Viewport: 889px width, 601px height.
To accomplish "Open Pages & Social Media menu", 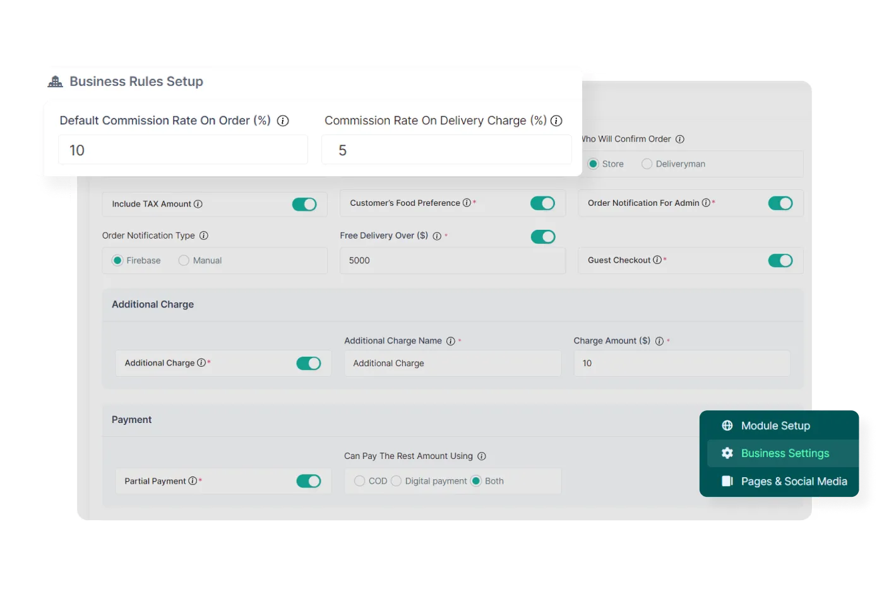I will 793,481.
